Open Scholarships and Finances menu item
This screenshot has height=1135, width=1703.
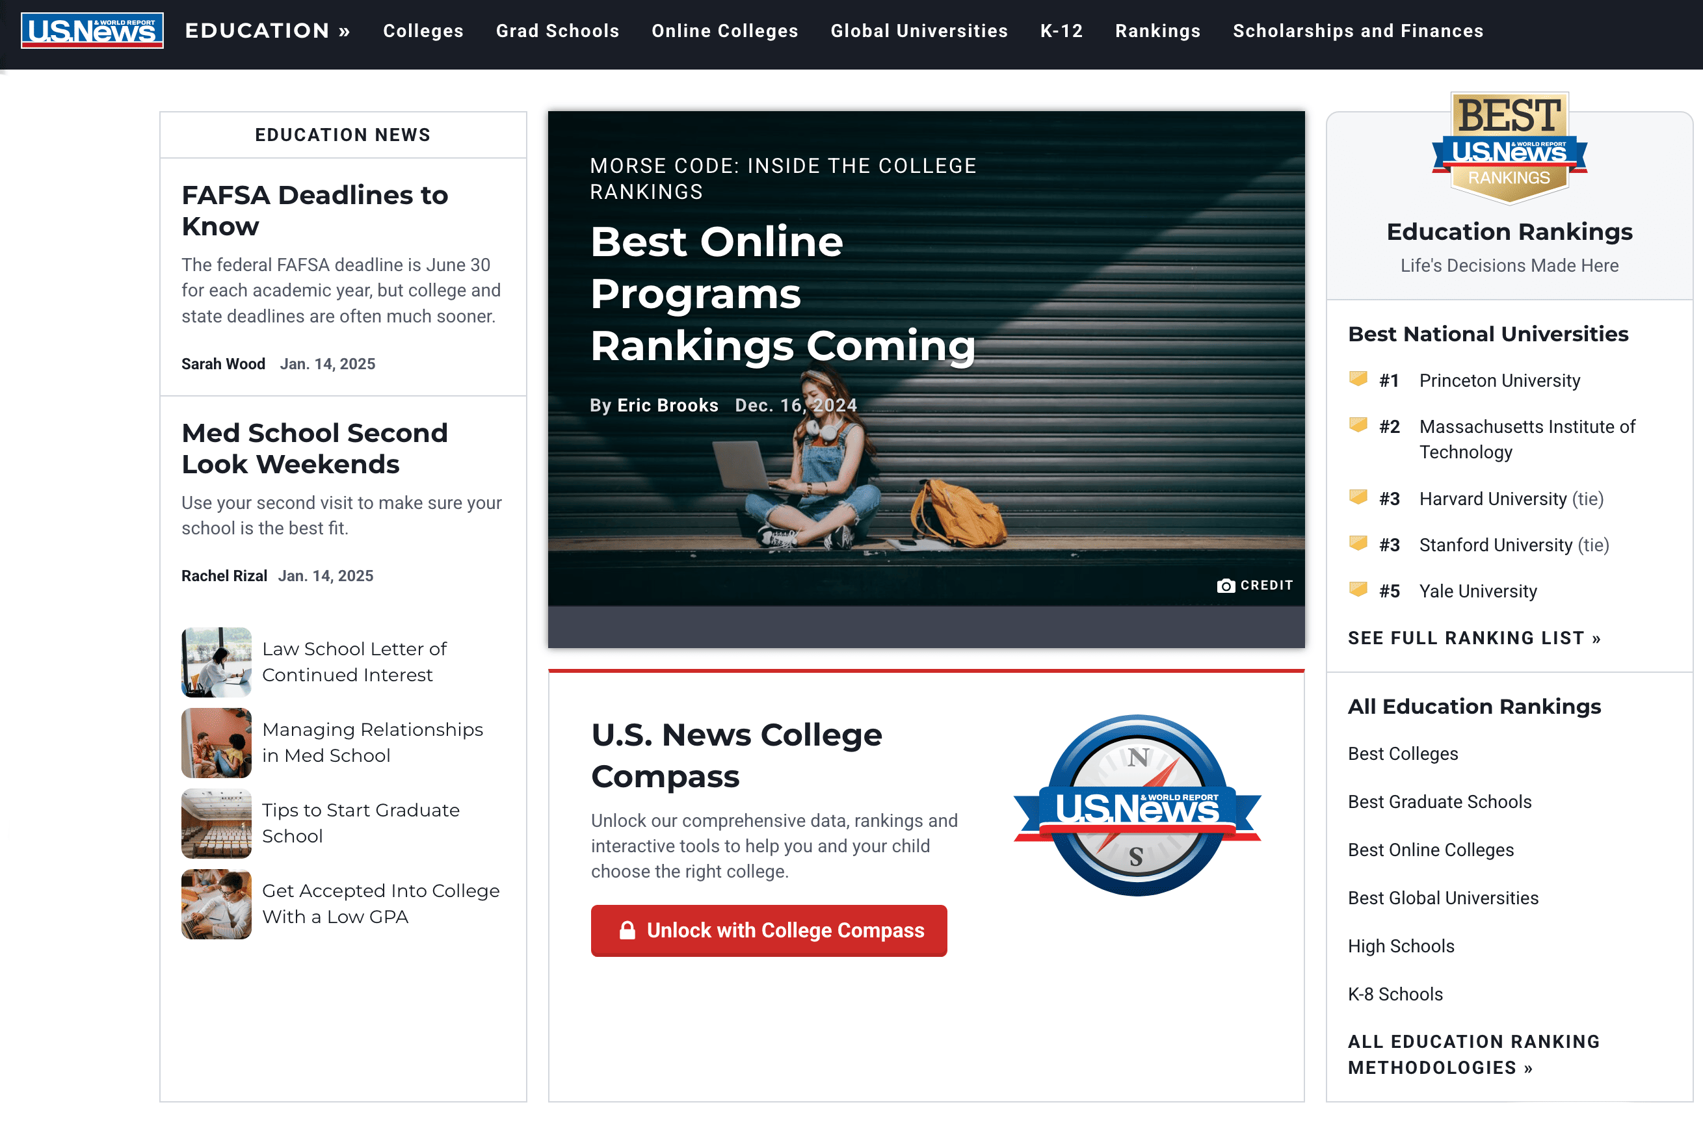point(1358,31)
